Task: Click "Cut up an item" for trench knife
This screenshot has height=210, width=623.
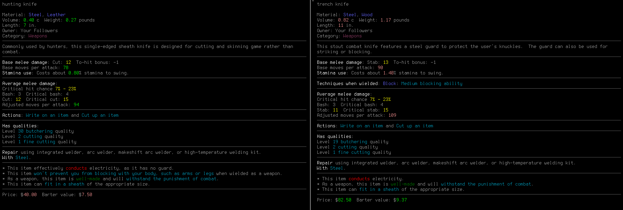Action: coord(414,126)
